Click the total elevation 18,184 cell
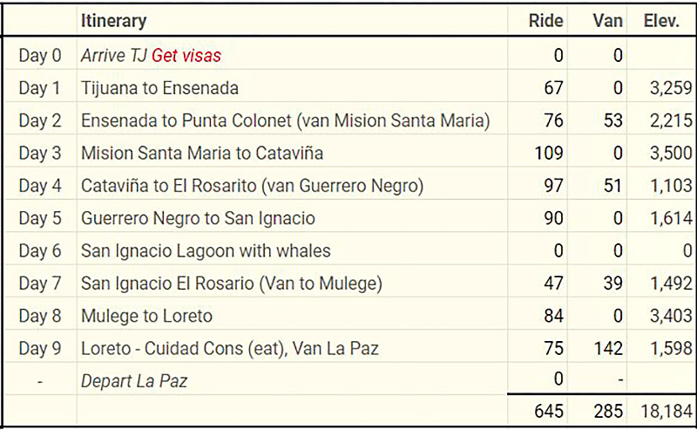Screen dimensions: 697x430 click(664, 411)
